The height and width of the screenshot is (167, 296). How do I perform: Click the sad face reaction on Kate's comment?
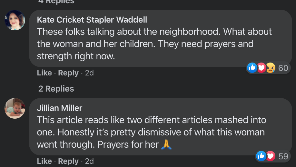[271, 68]
